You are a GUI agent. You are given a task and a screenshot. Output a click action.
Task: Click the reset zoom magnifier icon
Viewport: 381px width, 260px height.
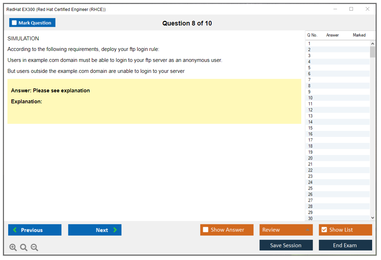[x=24, y=248]
